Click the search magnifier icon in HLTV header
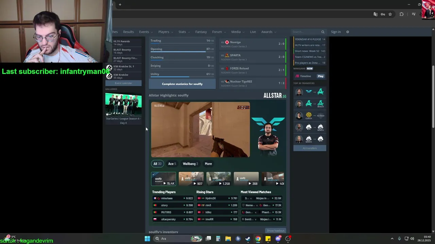Viewport: 435px width, 244px height. pos(323,32)
